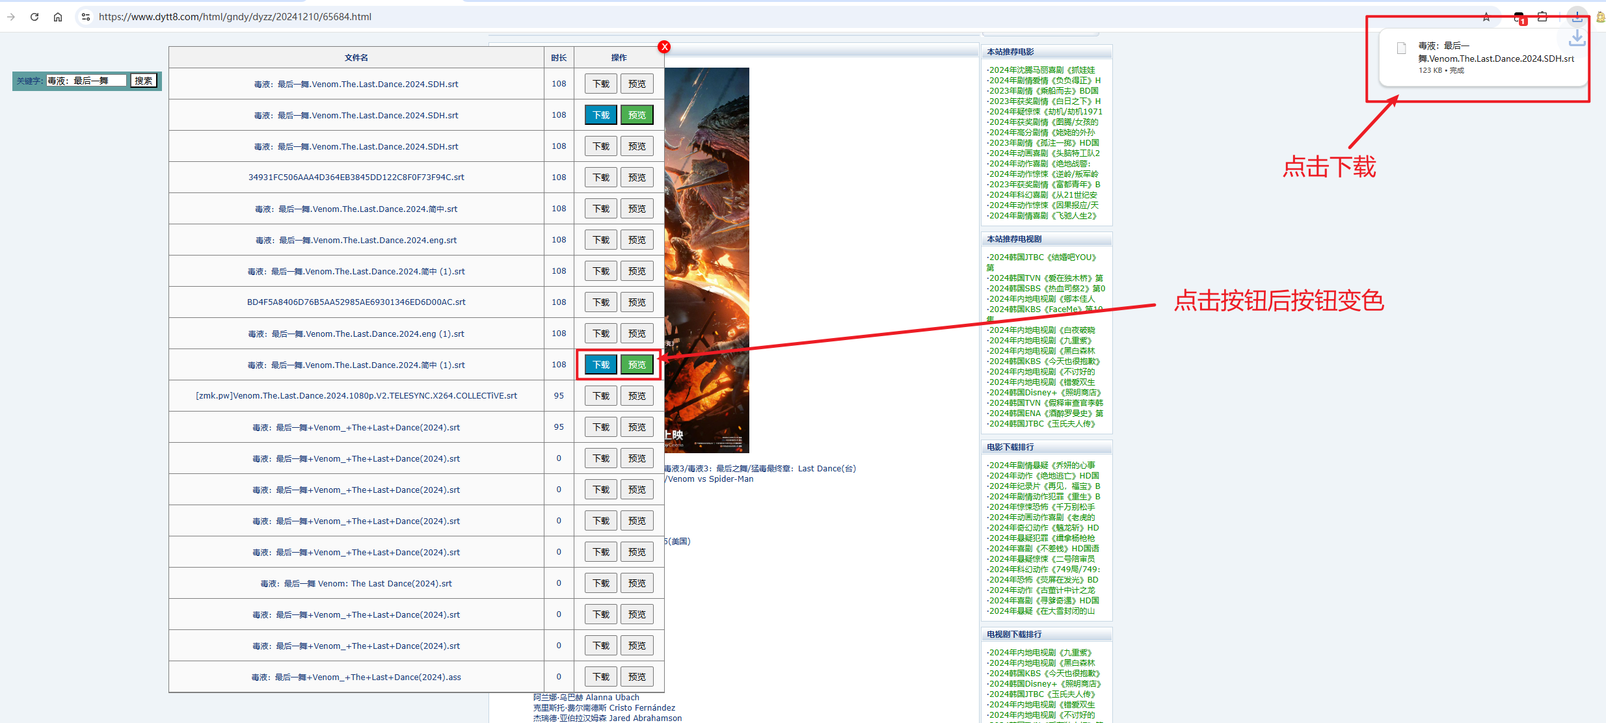Click the 时长 column header

pyautogui.click(x=559, y=58)
